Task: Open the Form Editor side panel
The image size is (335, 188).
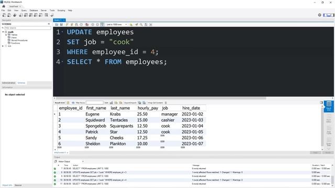Action: point(329,118)
